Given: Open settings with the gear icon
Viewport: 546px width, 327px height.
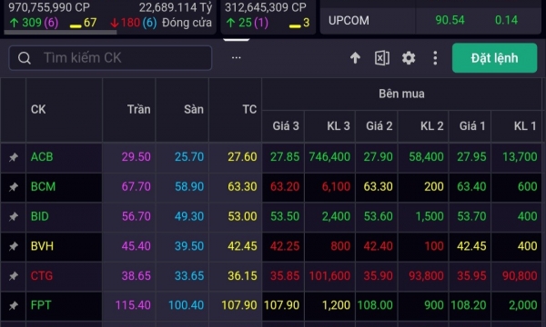Looking at the screenshot, I should point(409,58).
